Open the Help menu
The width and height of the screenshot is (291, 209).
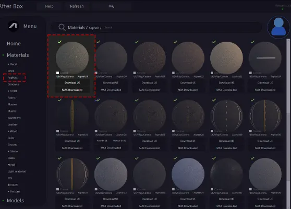(49, 6)
